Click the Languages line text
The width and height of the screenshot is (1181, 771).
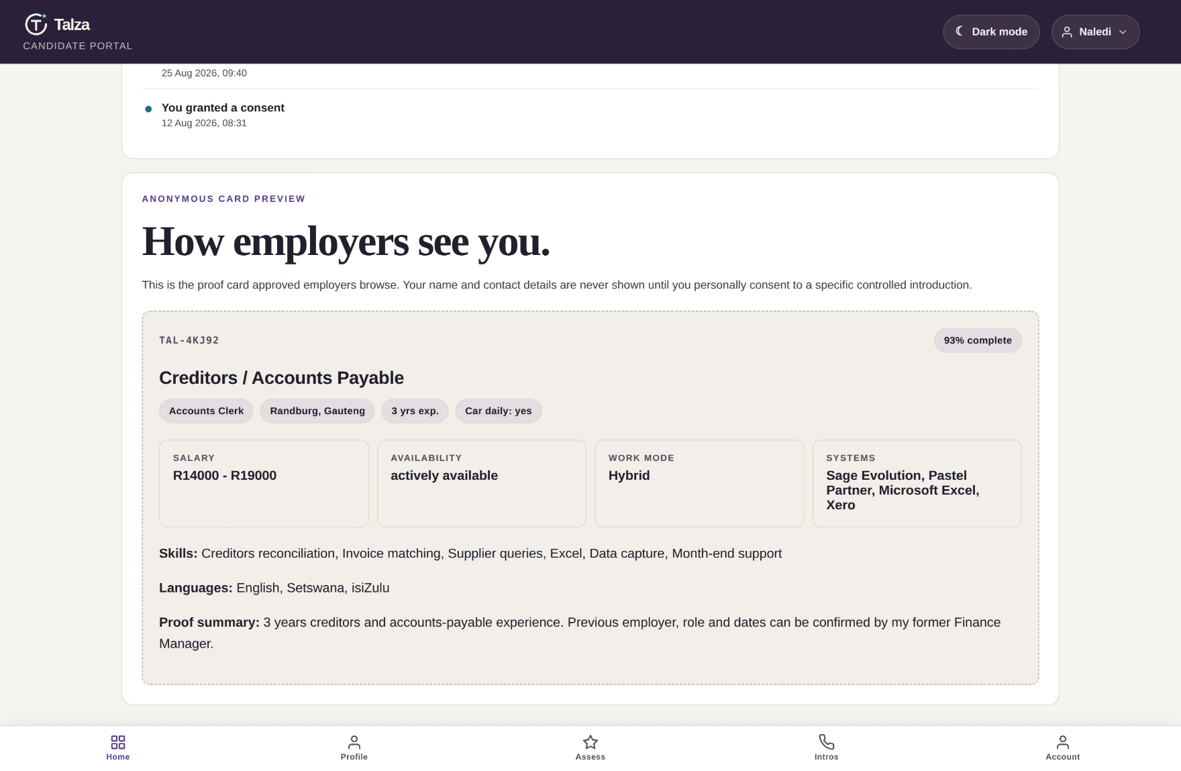(x=274, y=588)
